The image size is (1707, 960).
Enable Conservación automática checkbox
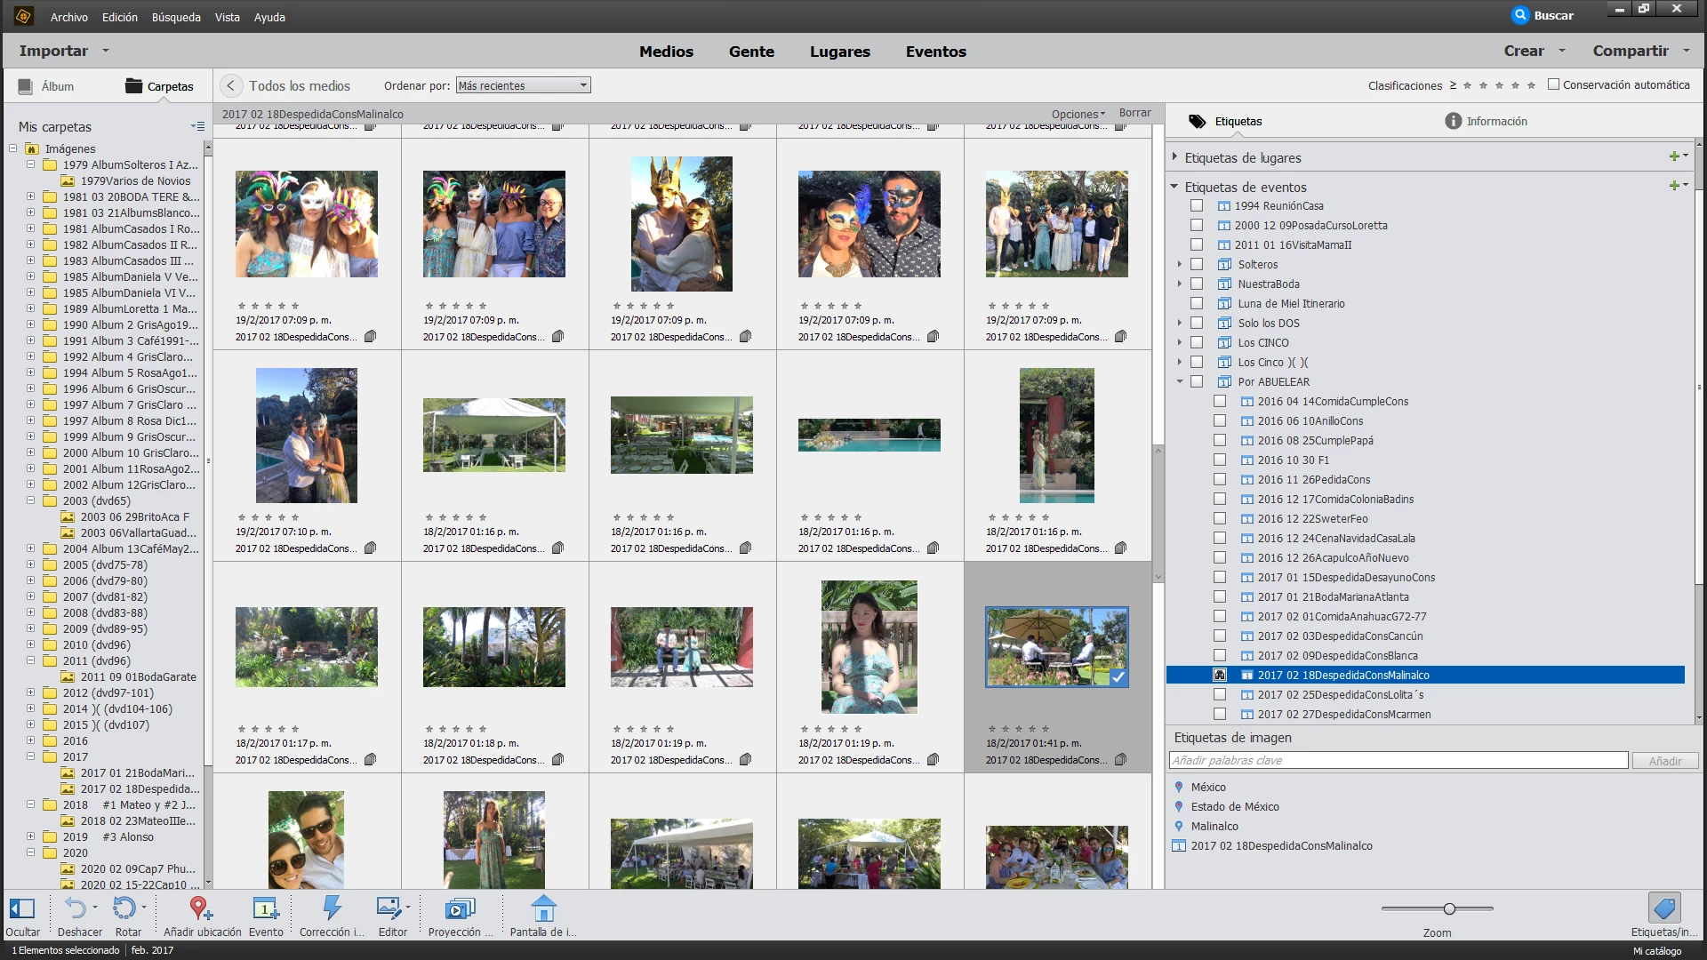(x=1553, y=84)
